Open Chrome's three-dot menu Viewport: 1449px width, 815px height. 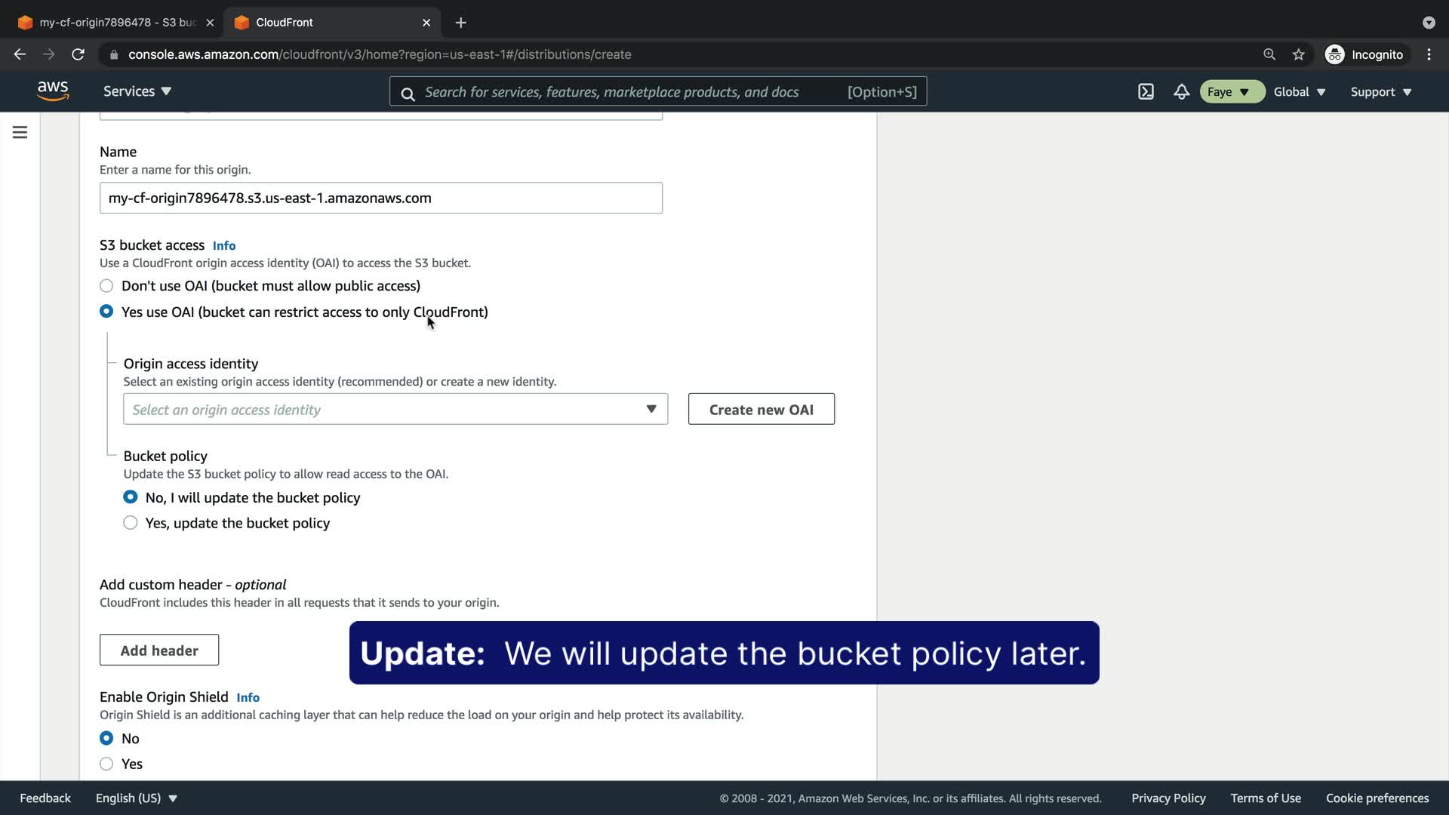(x=1429, y=54)
